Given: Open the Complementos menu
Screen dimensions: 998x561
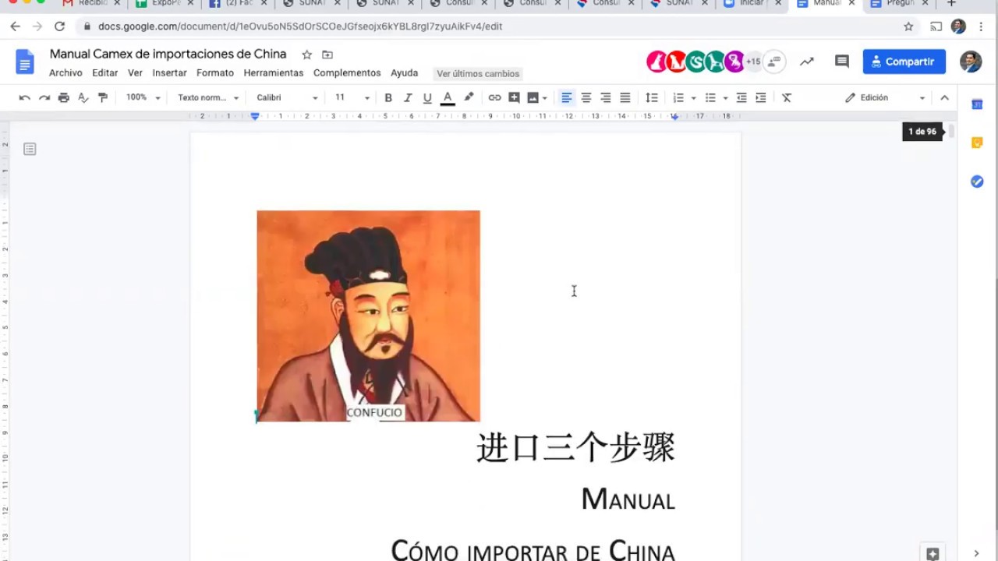Looking at the screenshot, I should click(347, 73).
